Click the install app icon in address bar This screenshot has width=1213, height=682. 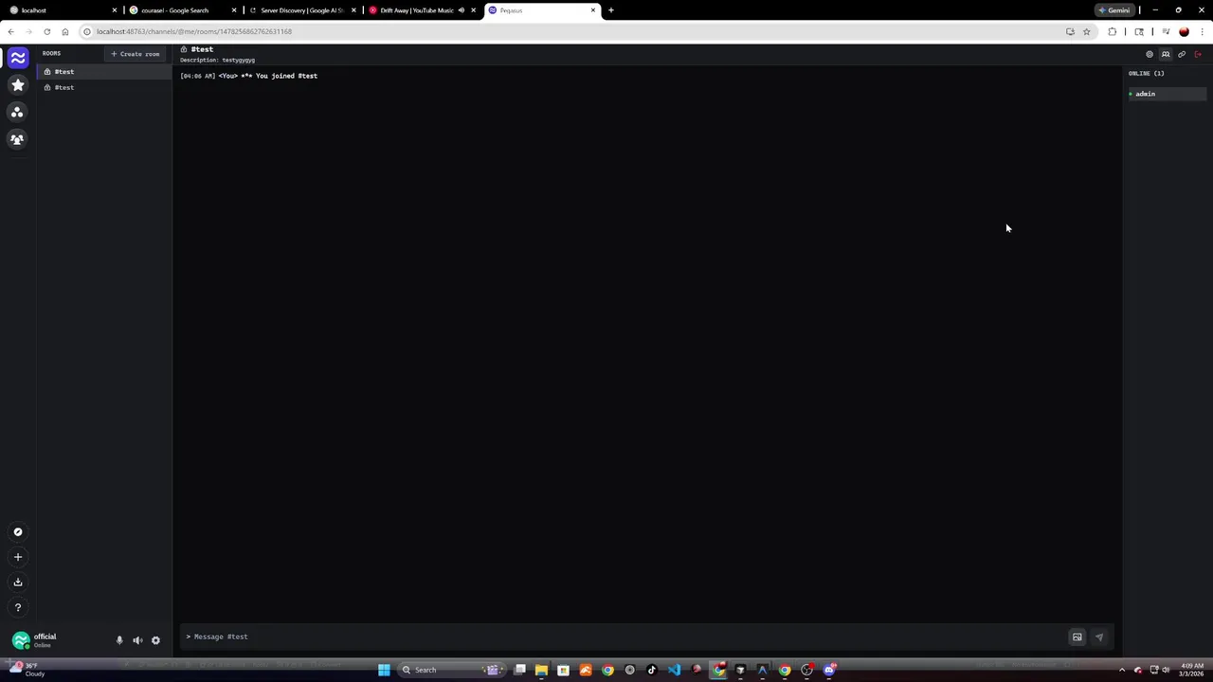click(1070, 31)
